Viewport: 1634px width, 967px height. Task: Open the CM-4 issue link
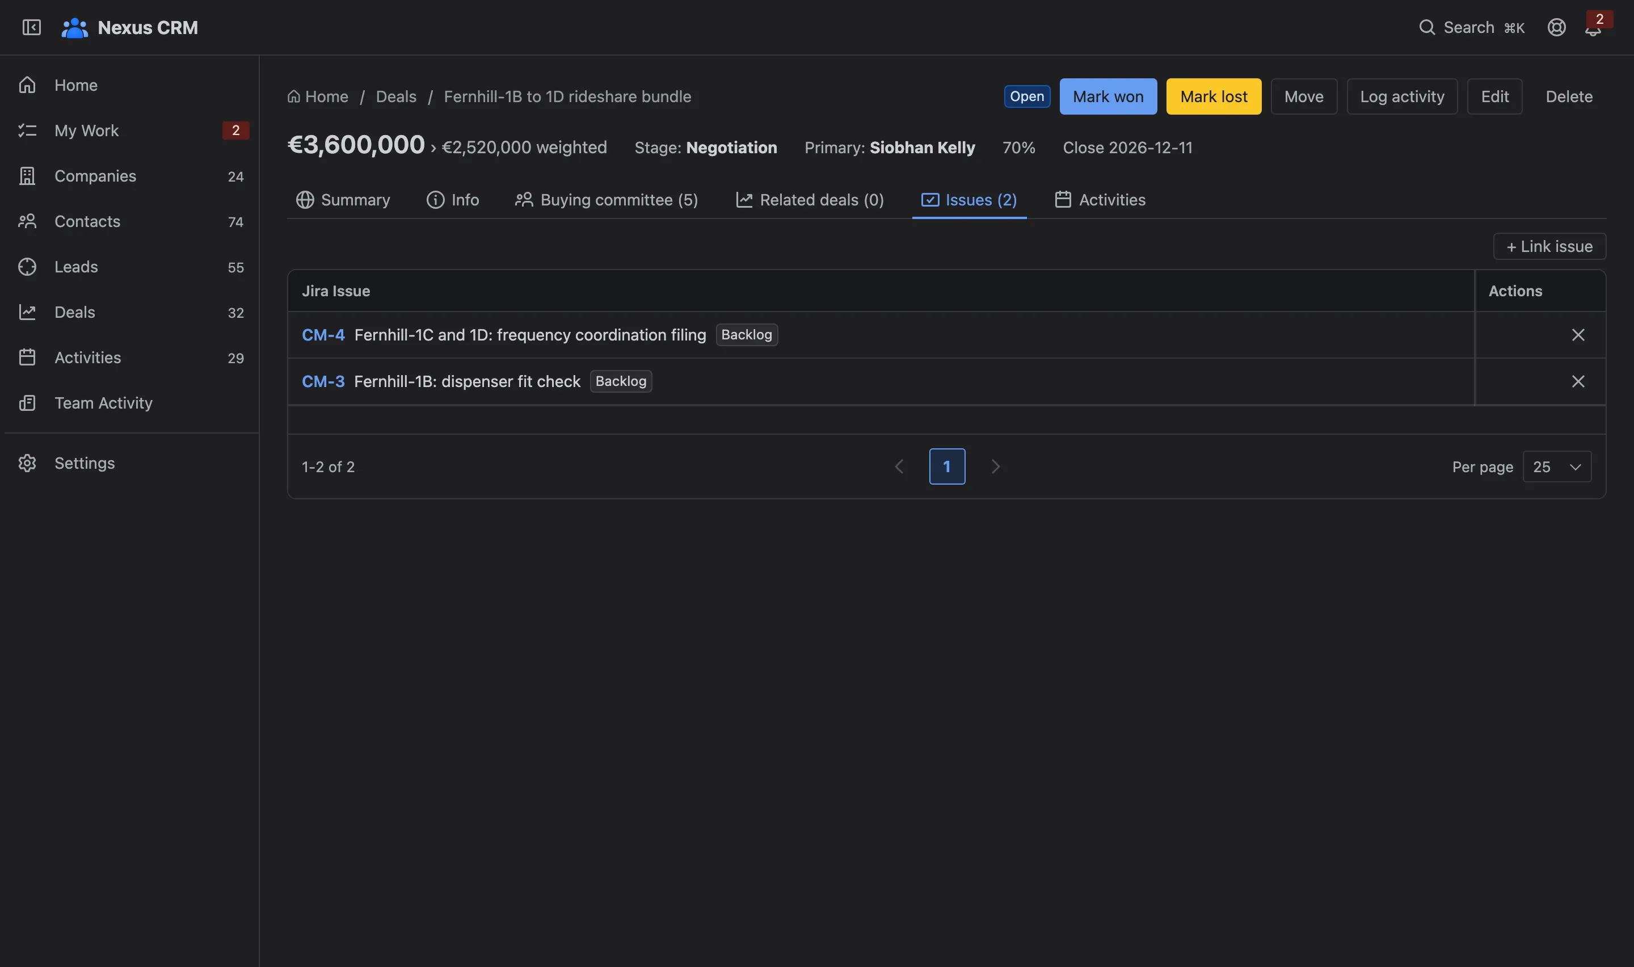click(323, 335)
